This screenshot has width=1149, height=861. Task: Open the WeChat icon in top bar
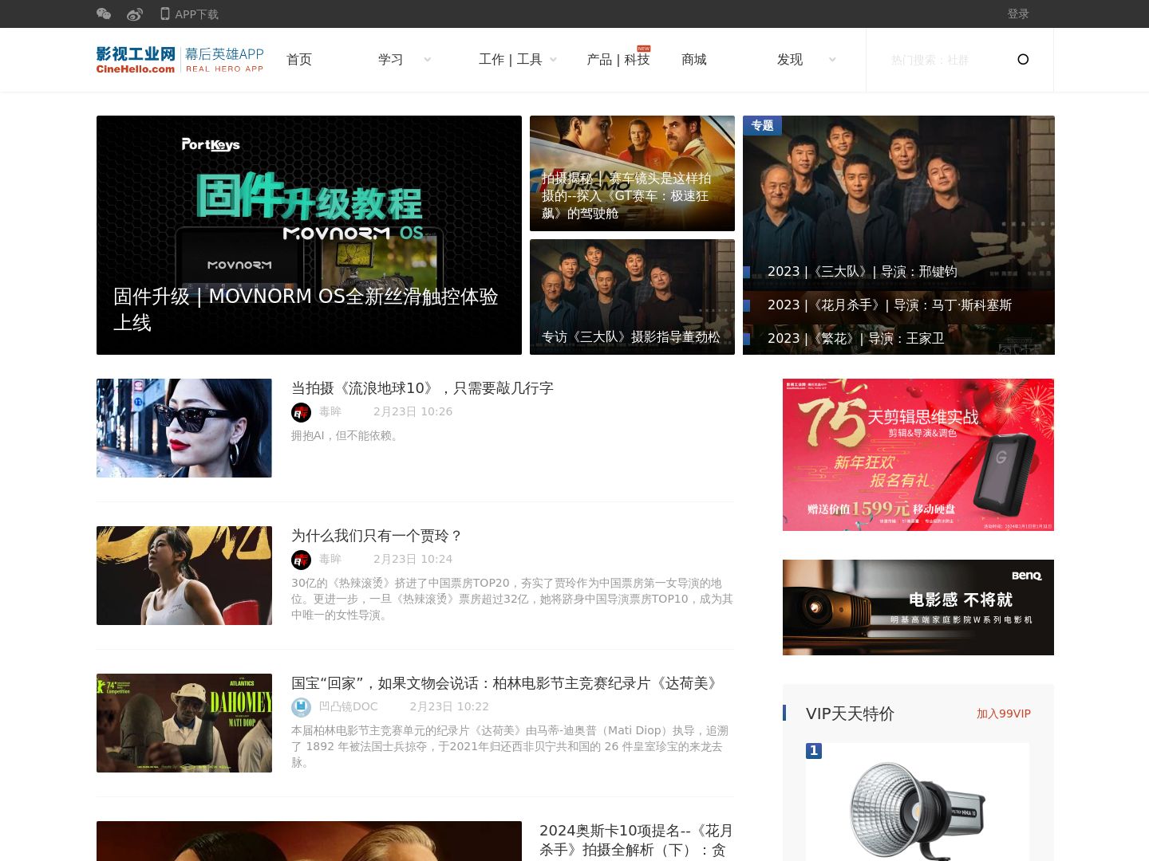[104, 14]
